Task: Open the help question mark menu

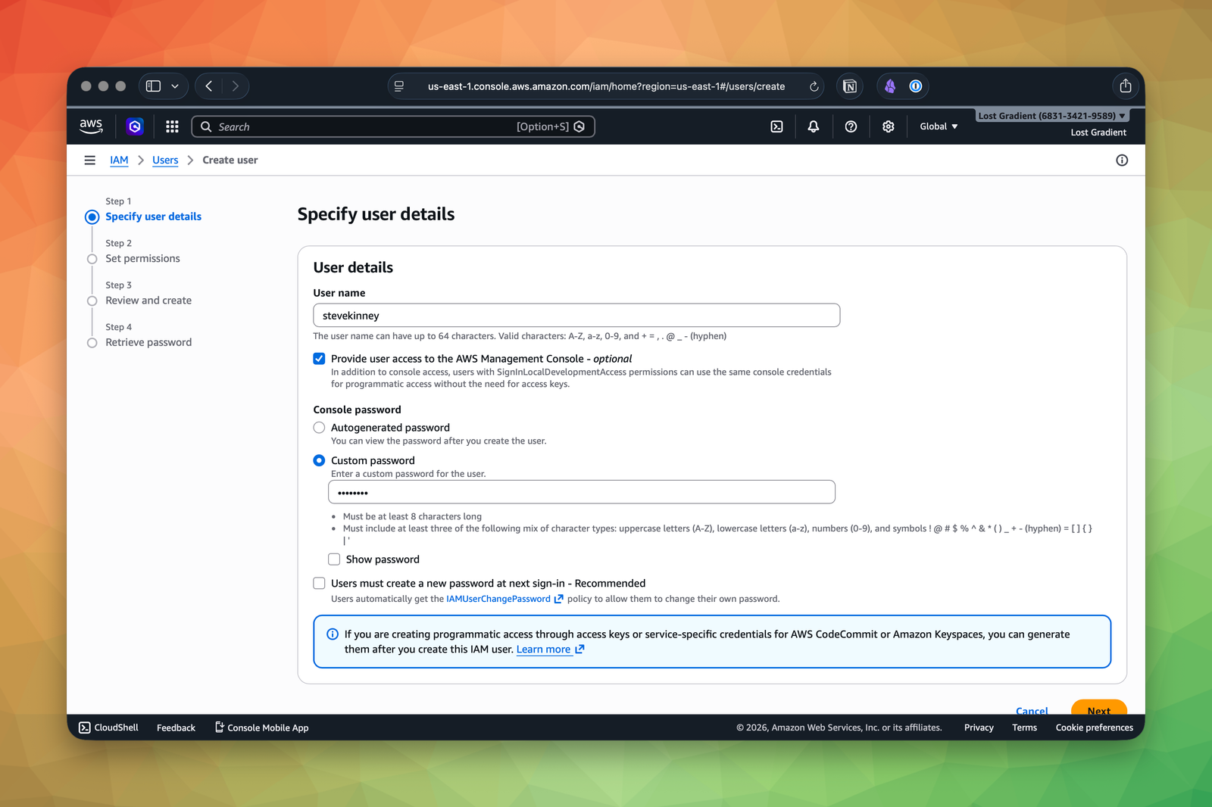Action: [851, 126]
